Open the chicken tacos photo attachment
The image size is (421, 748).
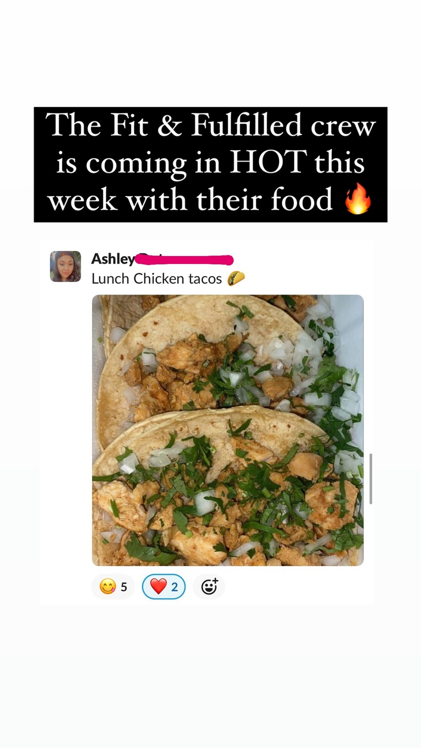[228, 430]
